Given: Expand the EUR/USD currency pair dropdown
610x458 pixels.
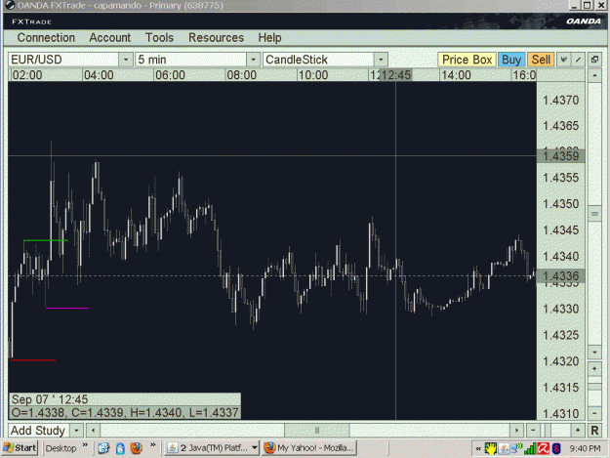Looking at the screenshot, I should tap(126, 60).
